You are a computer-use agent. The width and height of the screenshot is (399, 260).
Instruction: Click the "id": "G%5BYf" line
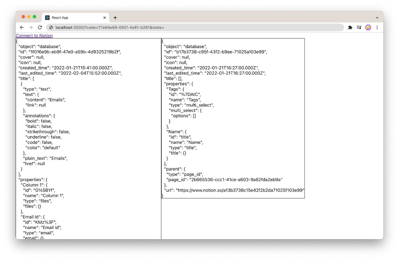(39, 190)
